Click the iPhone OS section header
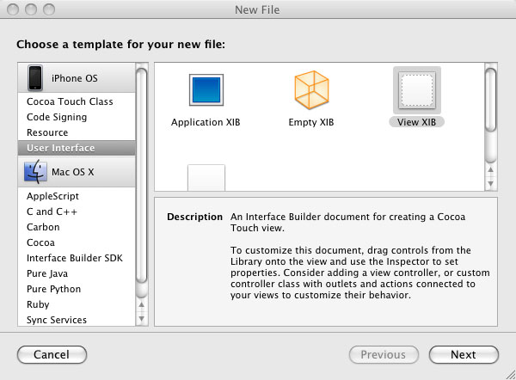The image size is (516, 380). (77, 78)
